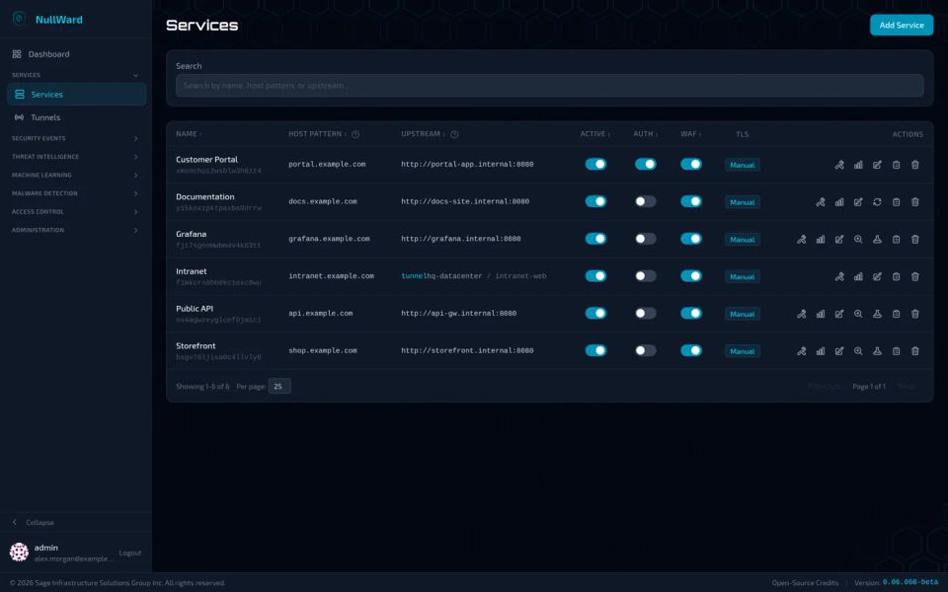Toggle Active switch for Grafana
Image resolution: width=948 pixels, height=592 pixels.
(595, 239)
